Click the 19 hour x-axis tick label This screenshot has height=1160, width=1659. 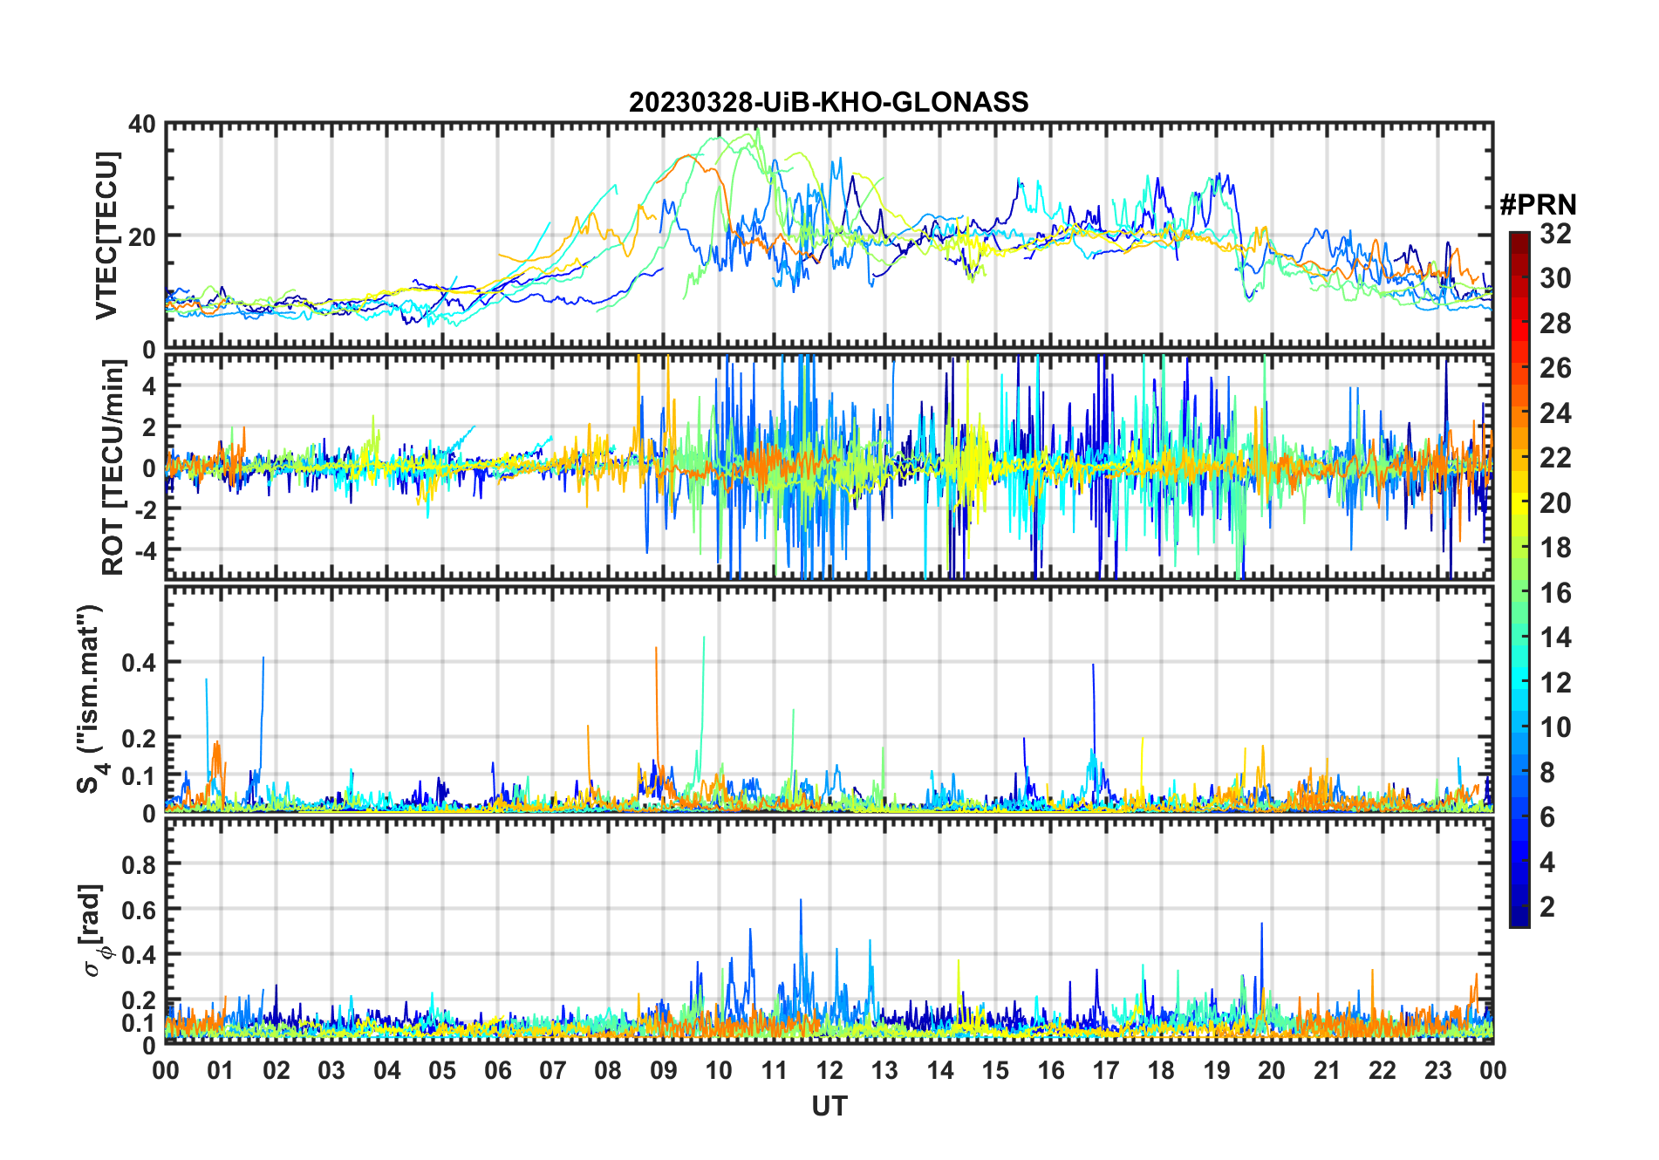1217,1070
